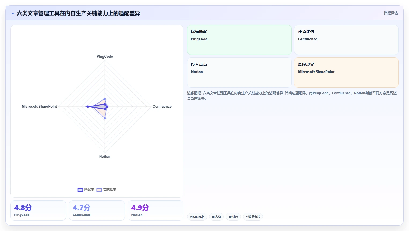This screenshot has width=409, height=231.
Task: Click the 4.9分 Notion score card
Action: (x=156, y=210)
